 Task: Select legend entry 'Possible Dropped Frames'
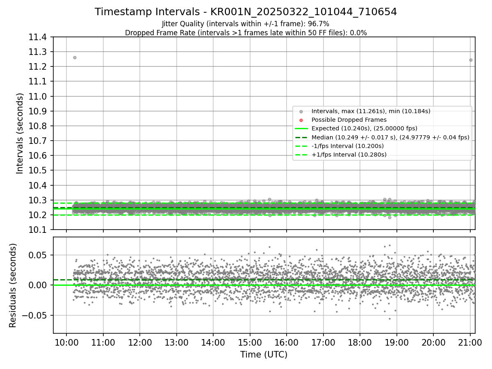point(349,120)
